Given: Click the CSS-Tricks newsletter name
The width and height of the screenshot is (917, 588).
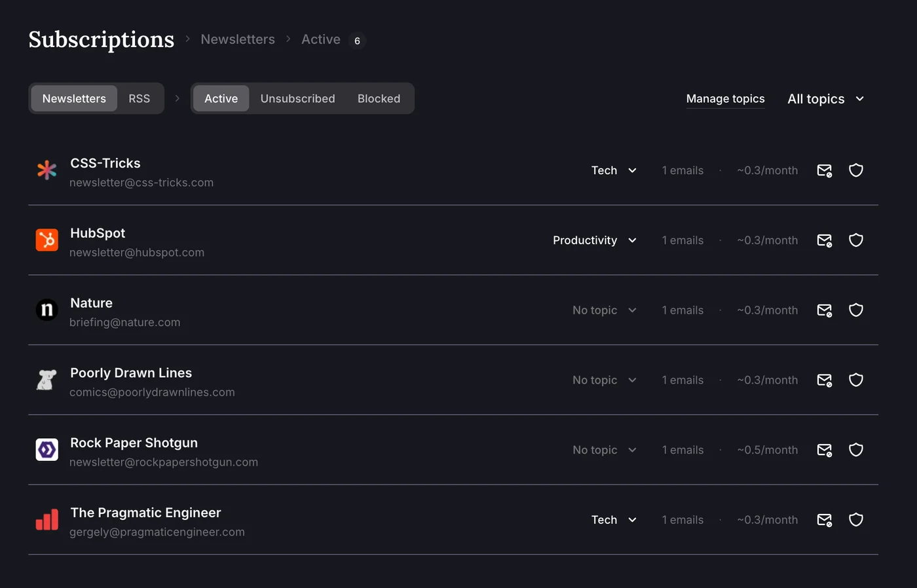Looking at the screenshot, I should 105,163.
